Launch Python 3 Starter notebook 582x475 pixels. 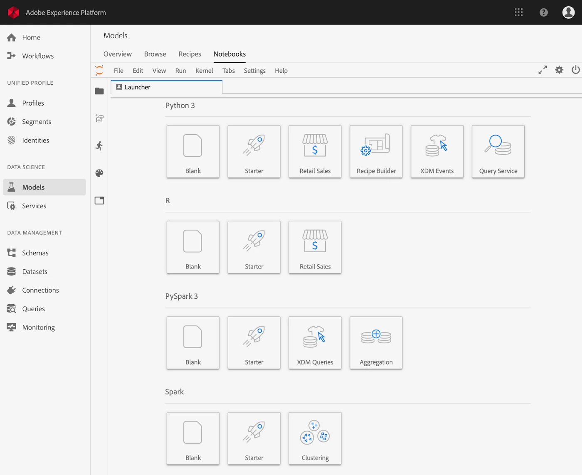(x=254, y=152)
